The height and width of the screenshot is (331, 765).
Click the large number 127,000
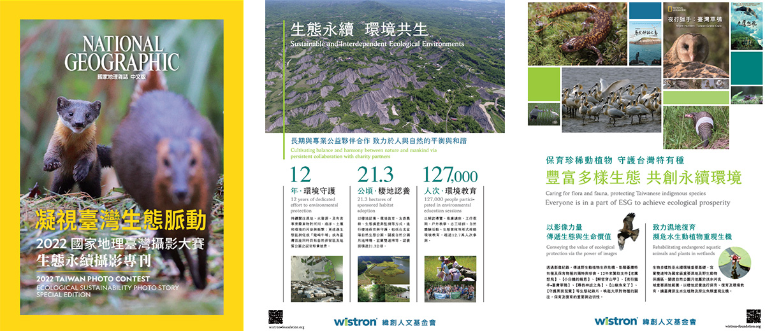point(451,176)
